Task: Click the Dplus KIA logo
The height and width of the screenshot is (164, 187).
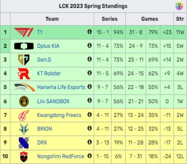Action: pos(24,46)
